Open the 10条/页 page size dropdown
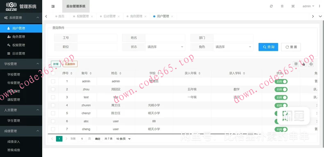 [x=123, y=139]
